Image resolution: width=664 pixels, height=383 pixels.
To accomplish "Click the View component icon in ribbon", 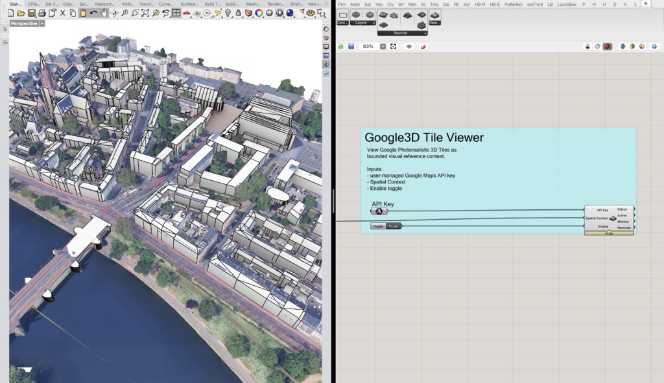I will (435, 16).
